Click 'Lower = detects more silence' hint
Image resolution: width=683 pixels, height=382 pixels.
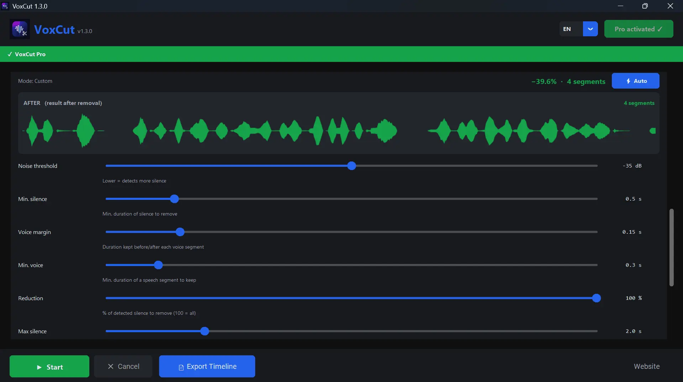[x=135, y=181]
